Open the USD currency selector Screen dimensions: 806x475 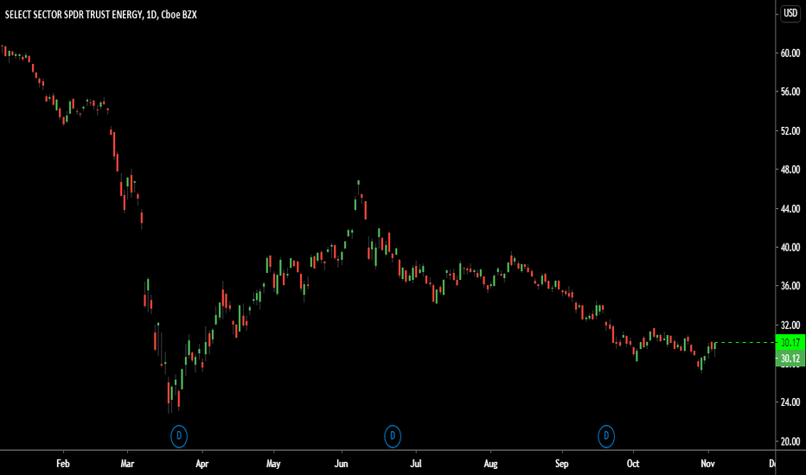coord(790,13)
